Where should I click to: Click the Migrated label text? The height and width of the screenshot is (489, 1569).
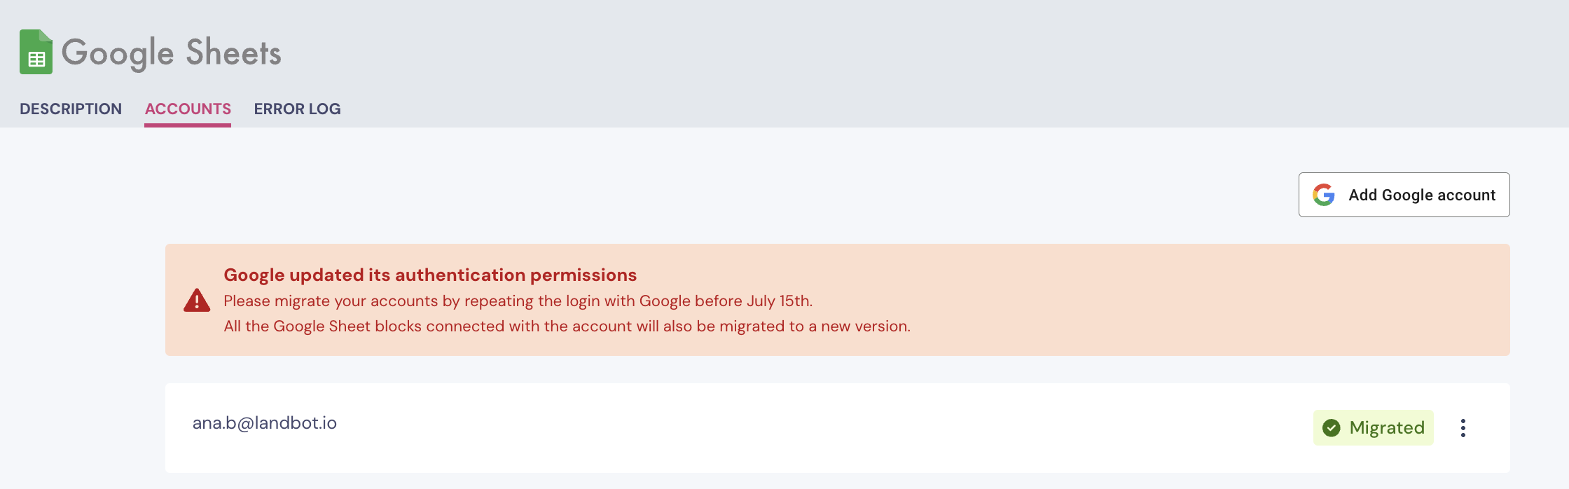point(1387,427)
